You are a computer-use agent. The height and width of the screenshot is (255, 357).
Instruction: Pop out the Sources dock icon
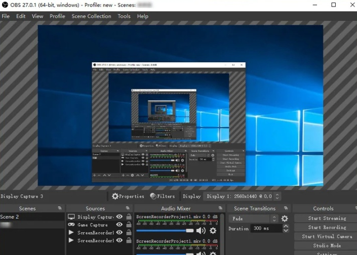[128, 208]
